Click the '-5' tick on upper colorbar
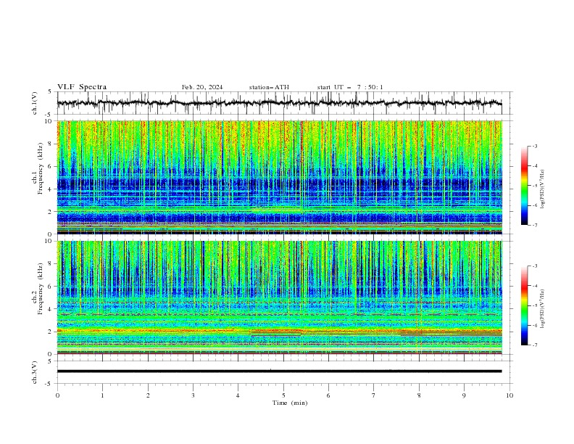 534,186
